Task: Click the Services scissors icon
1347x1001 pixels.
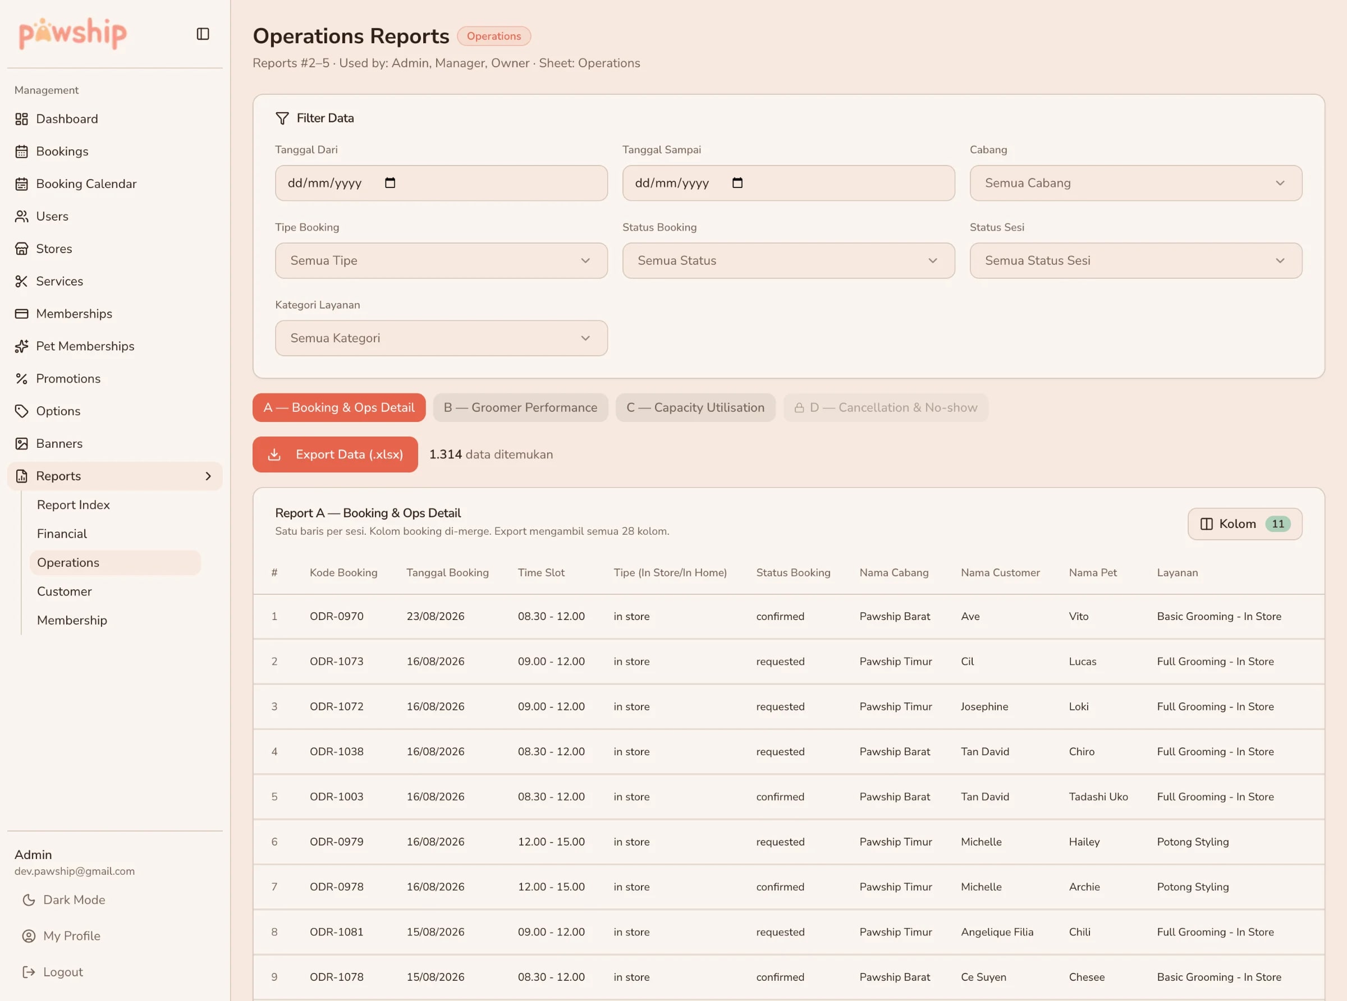Action: pos(22,281)
